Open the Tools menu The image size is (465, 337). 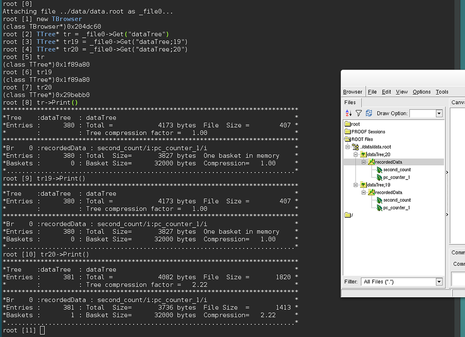click(442, 92)
